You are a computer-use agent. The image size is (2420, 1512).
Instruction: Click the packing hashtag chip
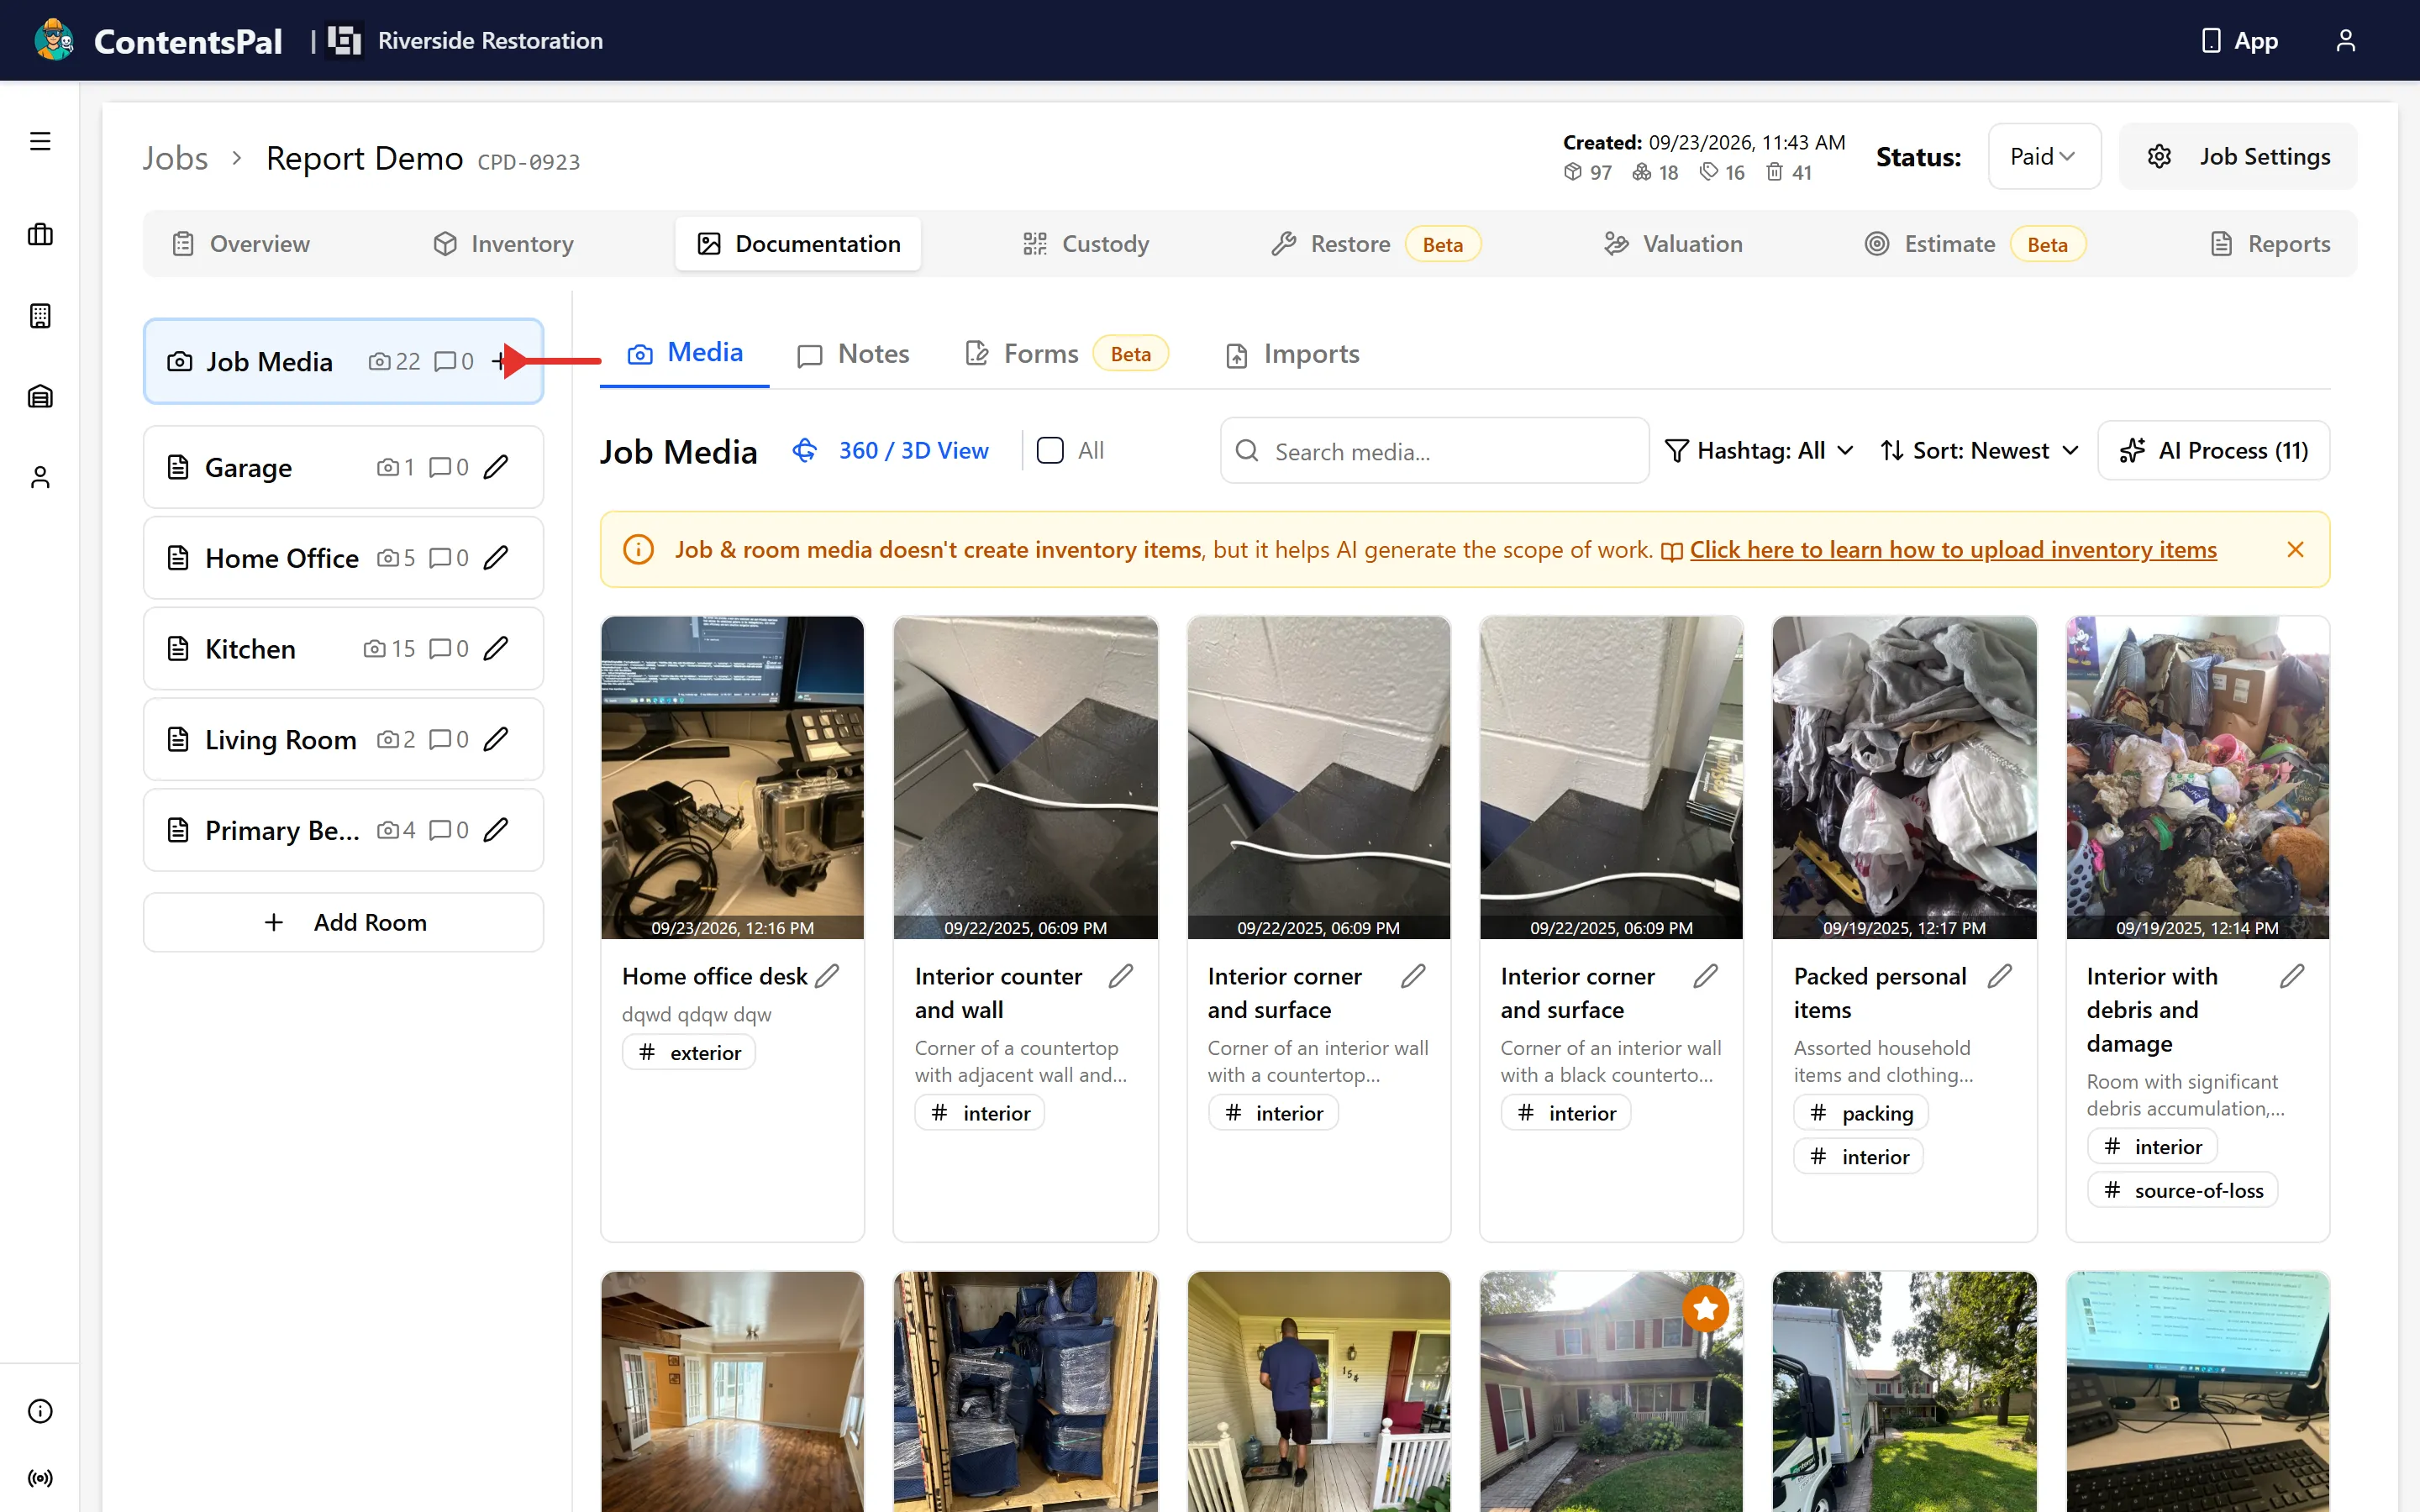click(1860, 1113)
